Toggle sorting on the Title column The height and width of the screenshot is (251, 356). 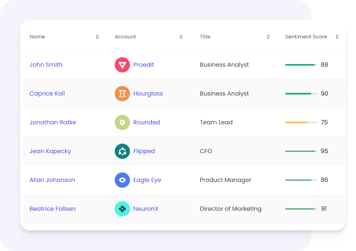click(x=268, y=37)
